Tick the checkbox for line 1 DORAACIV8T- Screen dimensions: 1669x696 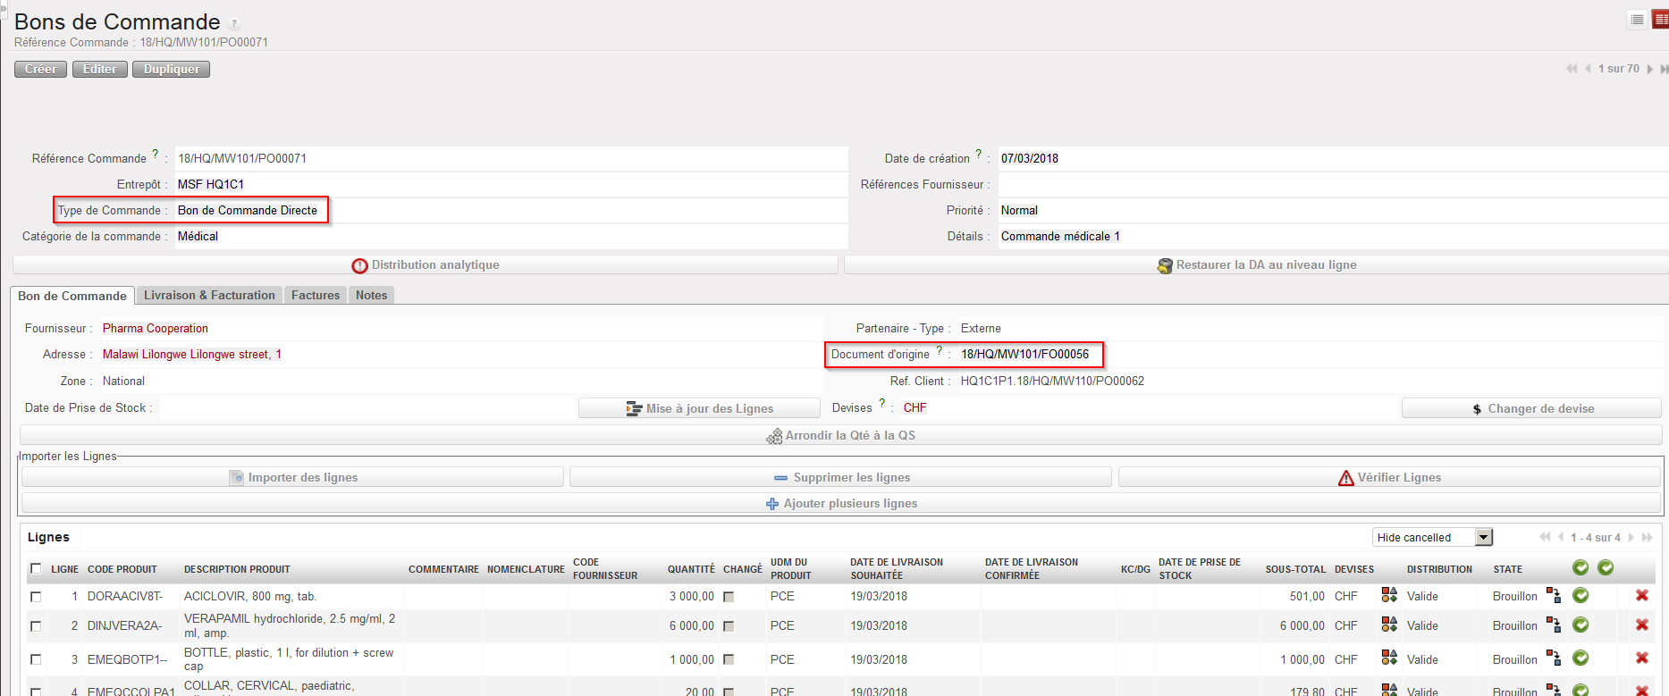[36, 597]
